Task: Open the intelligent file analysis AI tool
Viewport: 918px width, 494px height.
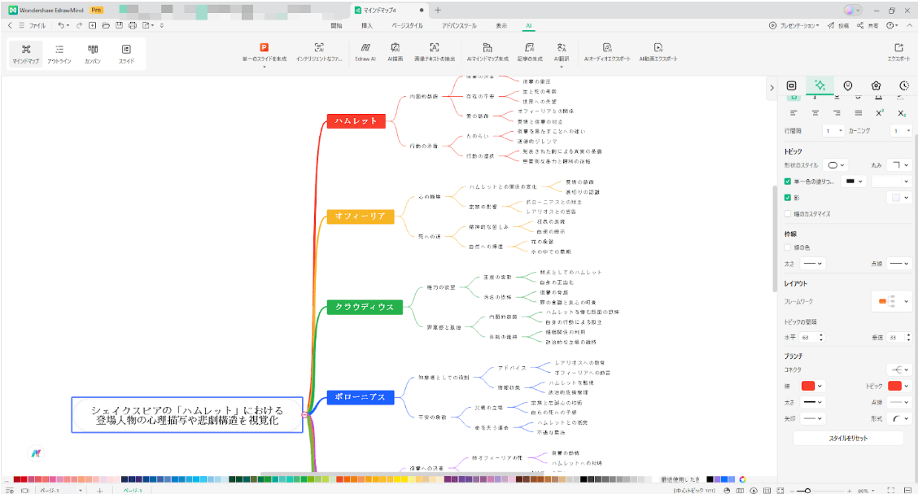Action: (x=319, y=52)
